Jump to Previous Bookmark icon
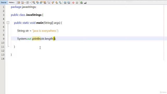Image resolution: width=167 pixels, height=94 pixels. [x=53, y=3]
